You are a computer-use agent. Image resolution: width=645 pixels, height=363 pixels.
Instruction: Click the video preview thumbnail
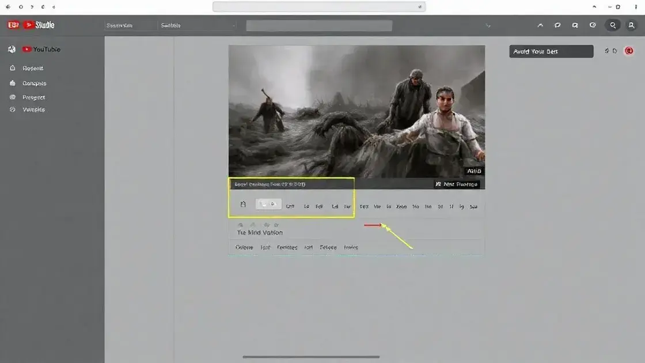[x=356, y=112]
